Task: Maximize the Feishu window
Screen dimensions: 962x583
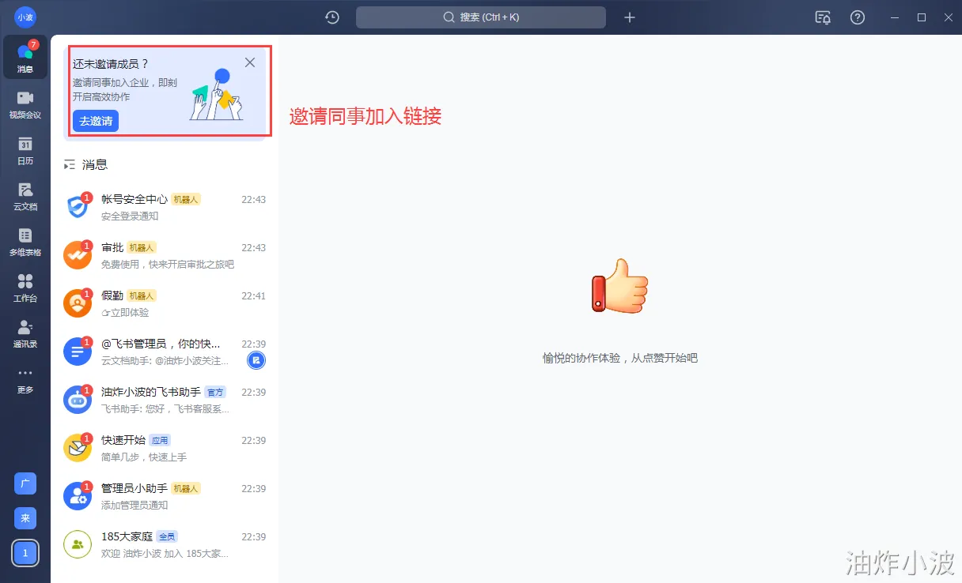Action: point(922,17)
